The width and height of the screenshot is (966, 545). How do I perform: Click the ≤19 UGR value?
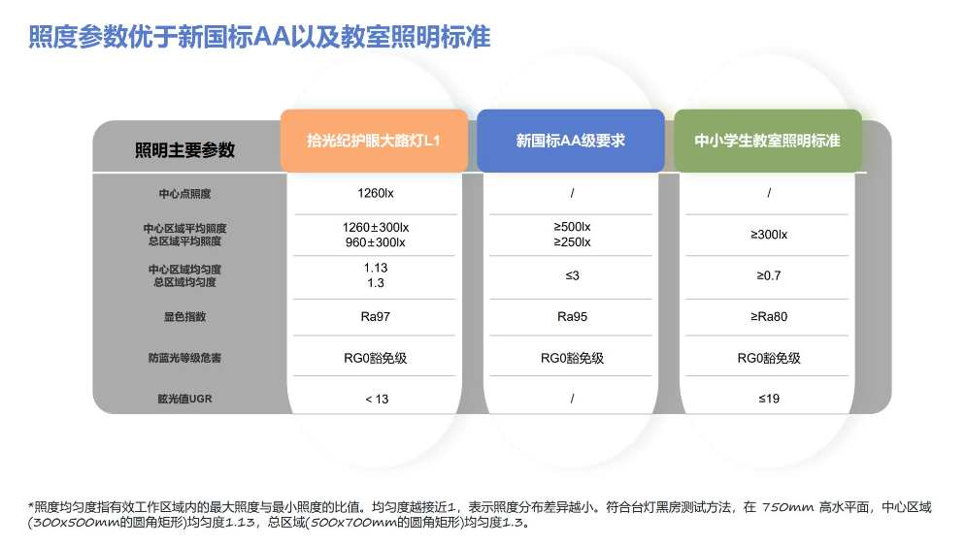pyautogui.click(x=769, y=399)
